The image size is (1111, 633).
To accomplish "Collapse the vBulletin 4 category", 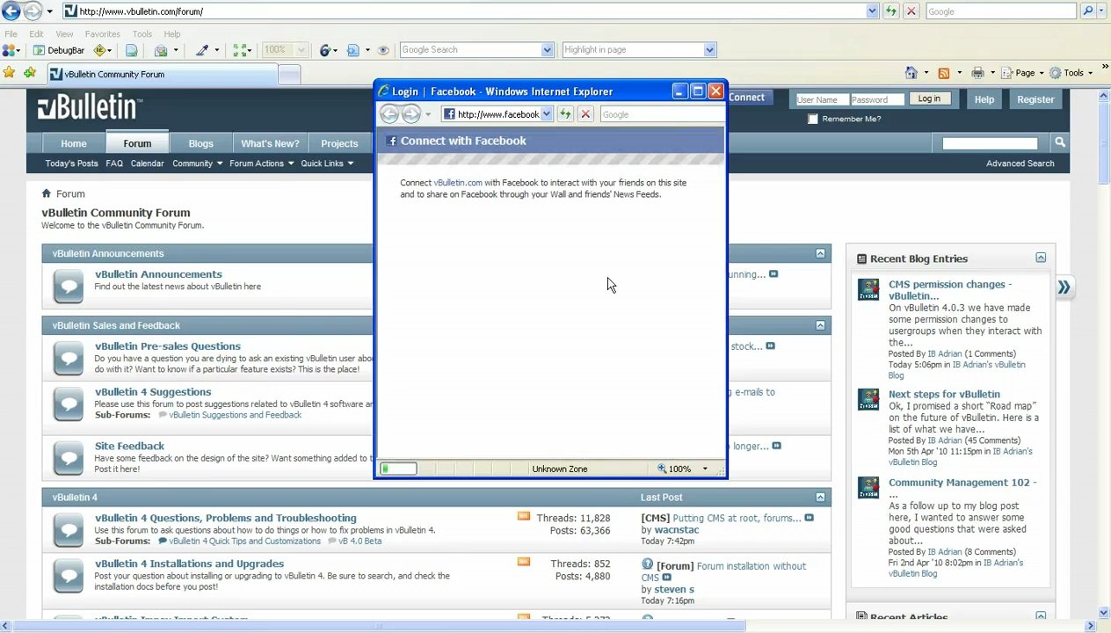I will coord(820,497).
